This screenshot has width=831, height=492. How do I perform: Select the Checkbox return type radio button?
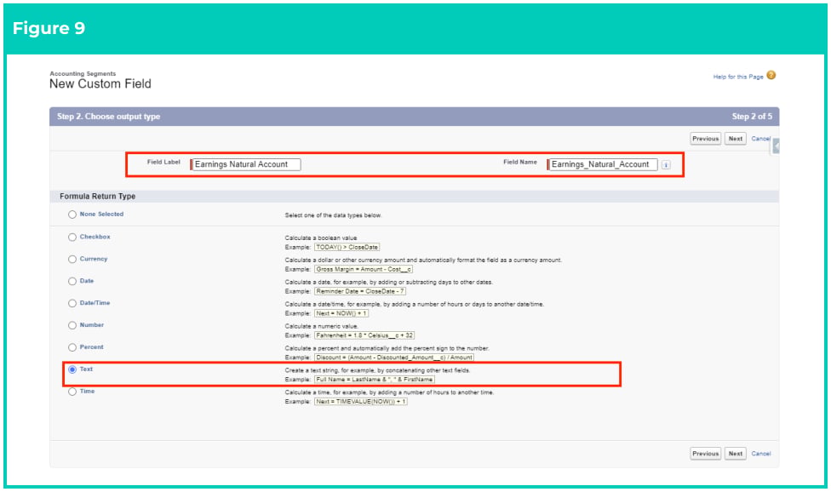pyautogui.click(x=72, y=237)
